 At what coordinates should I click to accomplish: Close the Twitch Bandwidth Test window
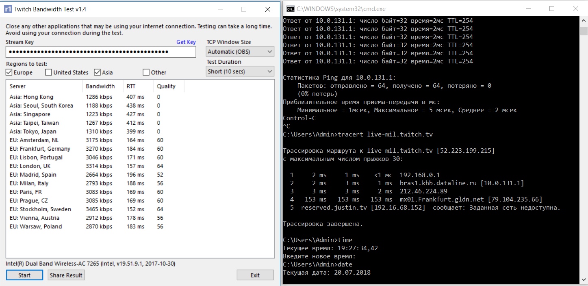267,9
